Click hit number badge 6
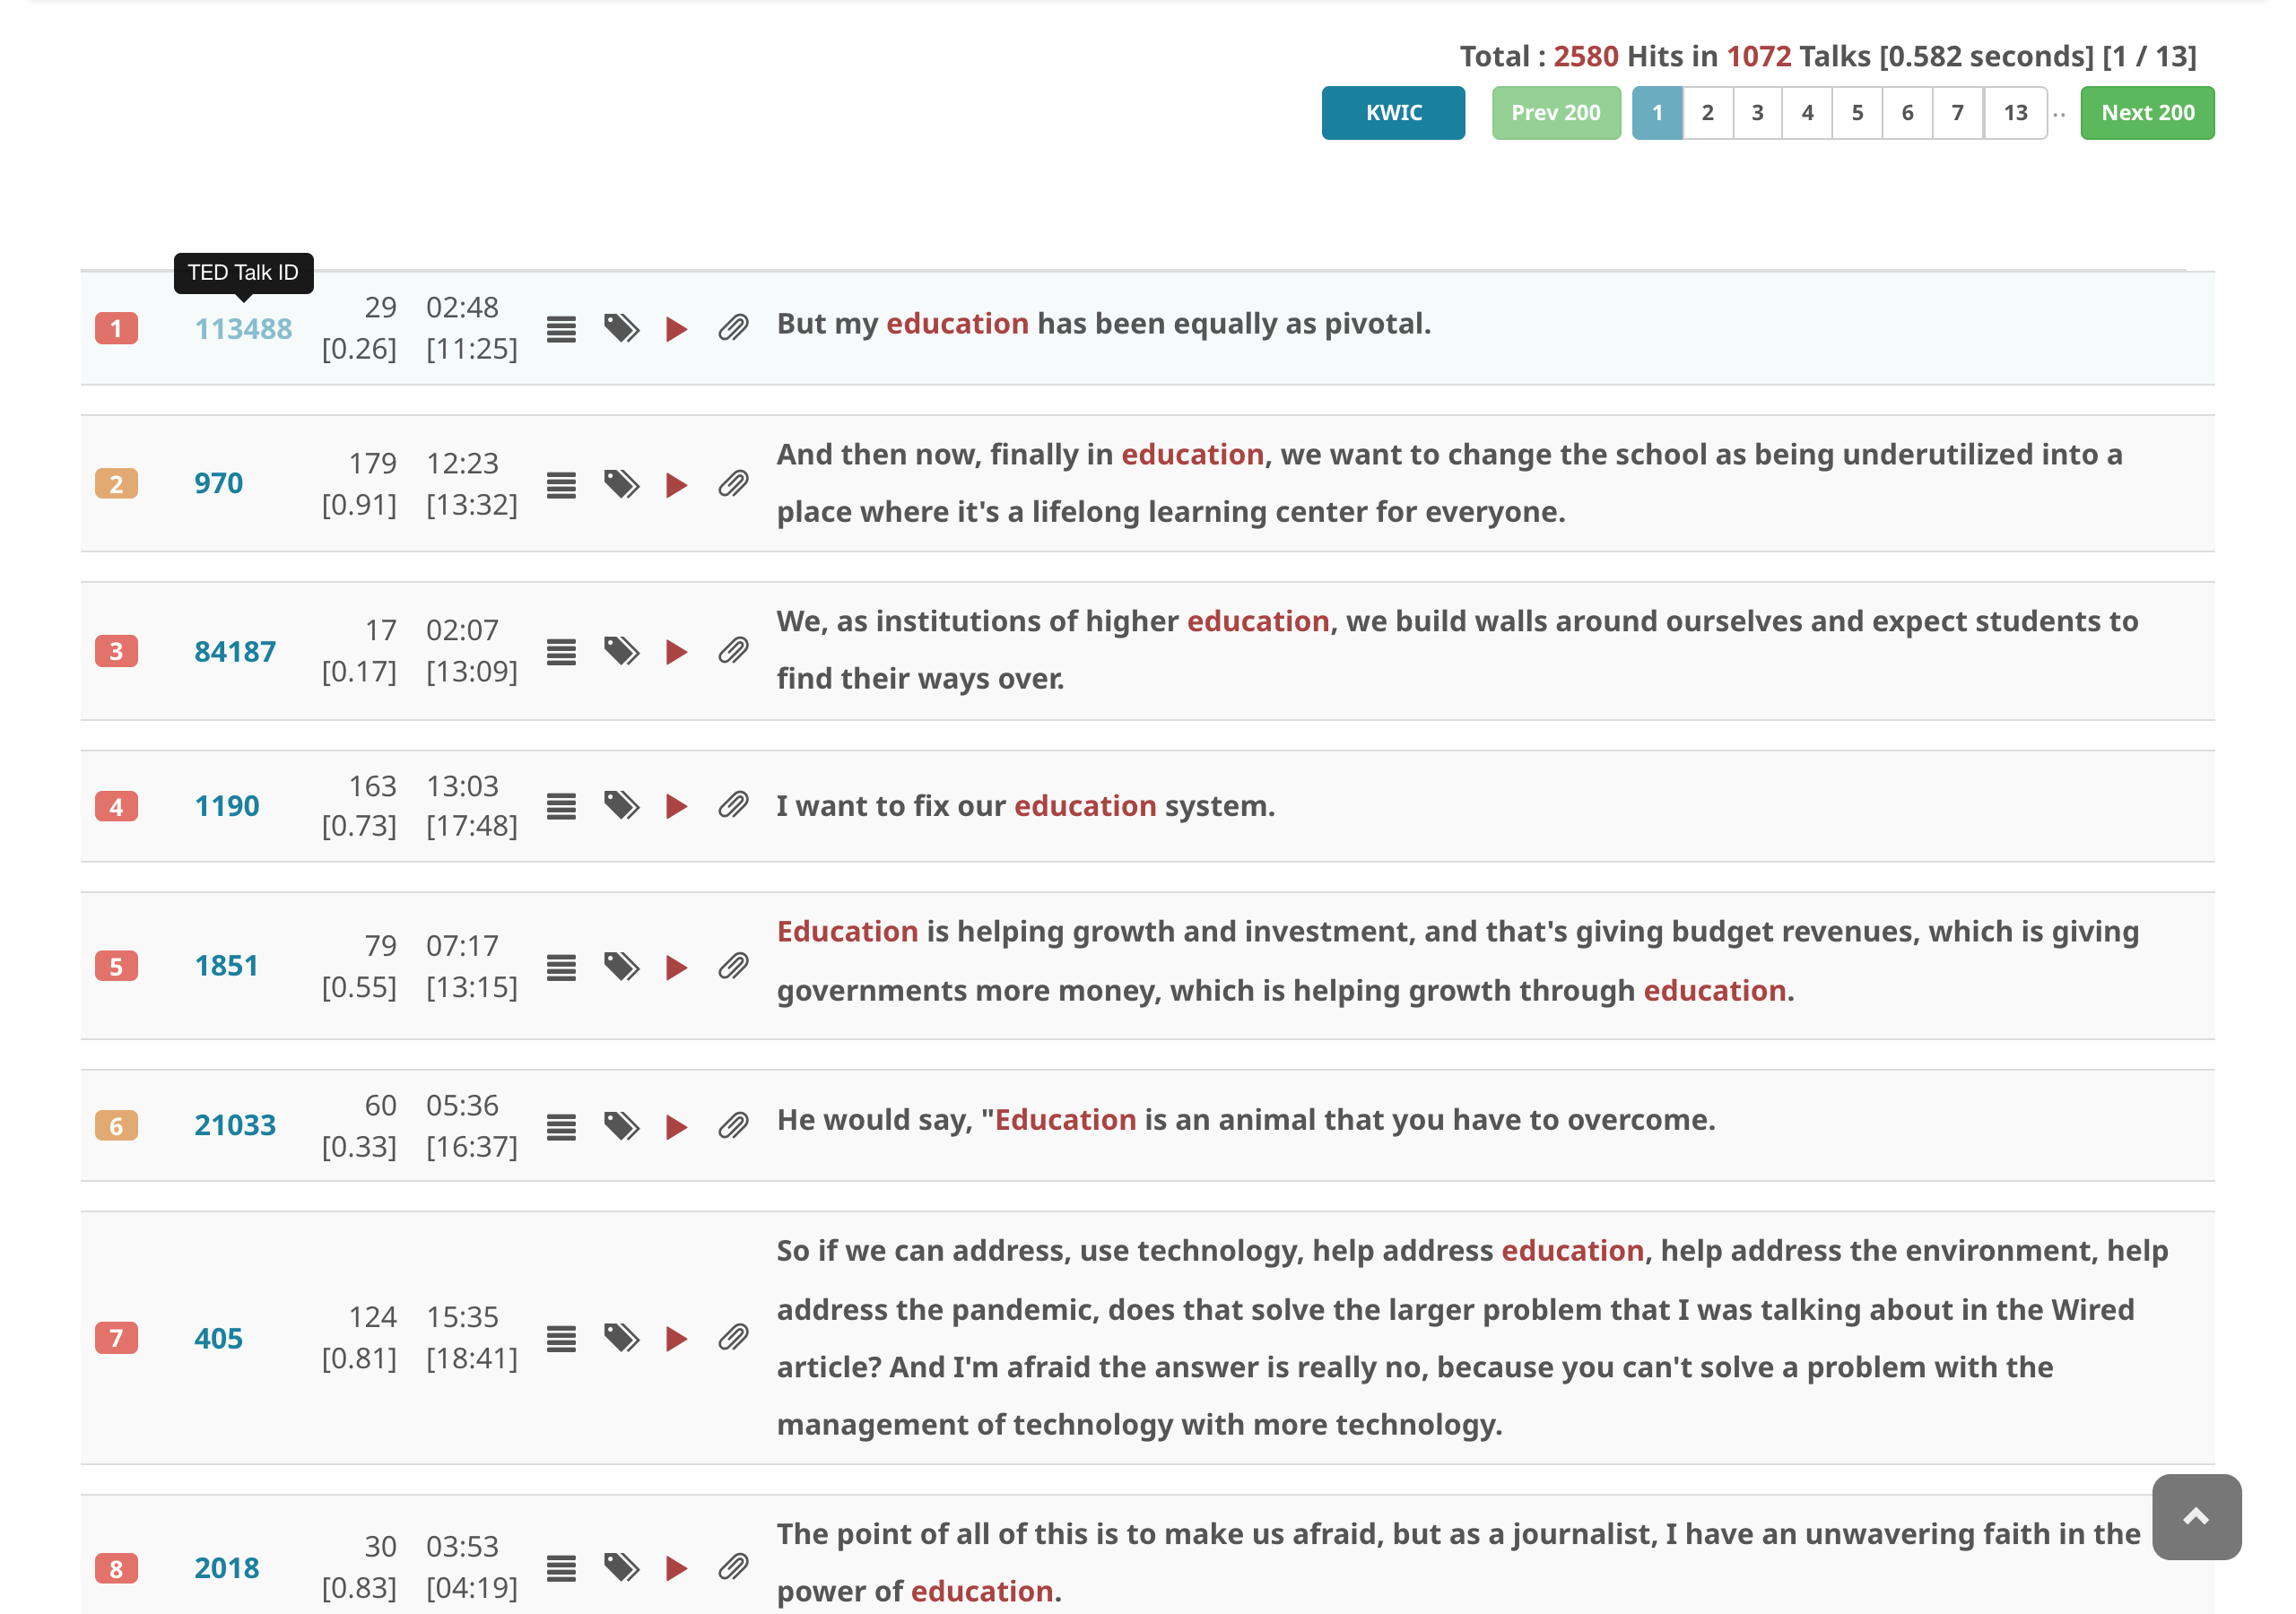The height and width of the screenshot is (1614, 2296). pos(116,1126)
